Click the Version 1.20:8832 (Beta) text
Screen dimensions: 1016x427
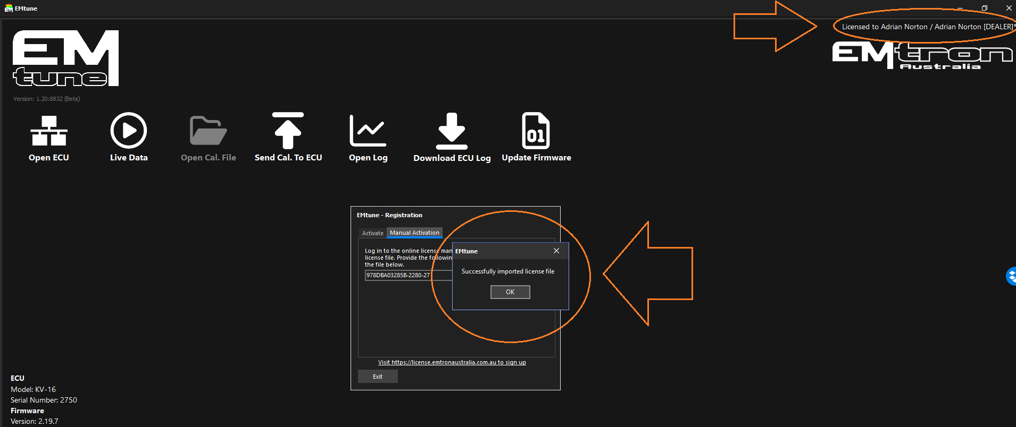[47, 99]
